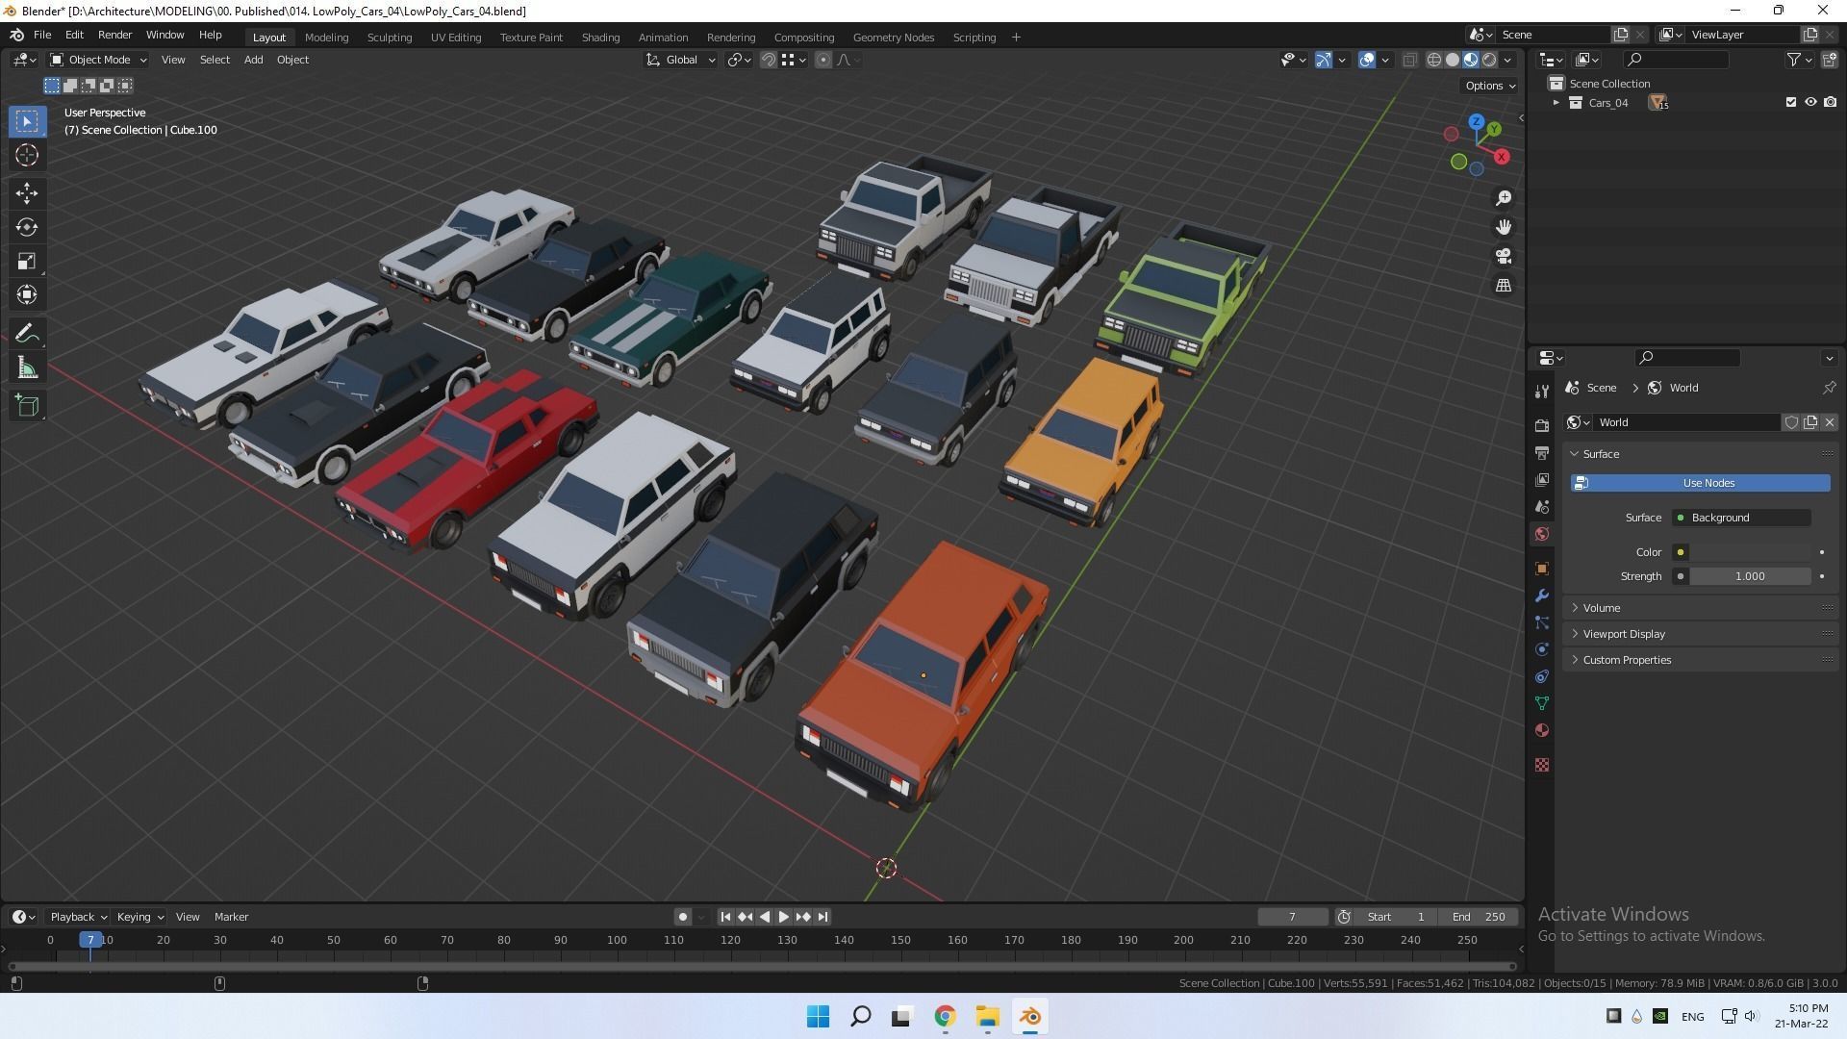Select the Transform tool
The height and width of the screenshot is (1039, 1847).
[x=27, y=295]
